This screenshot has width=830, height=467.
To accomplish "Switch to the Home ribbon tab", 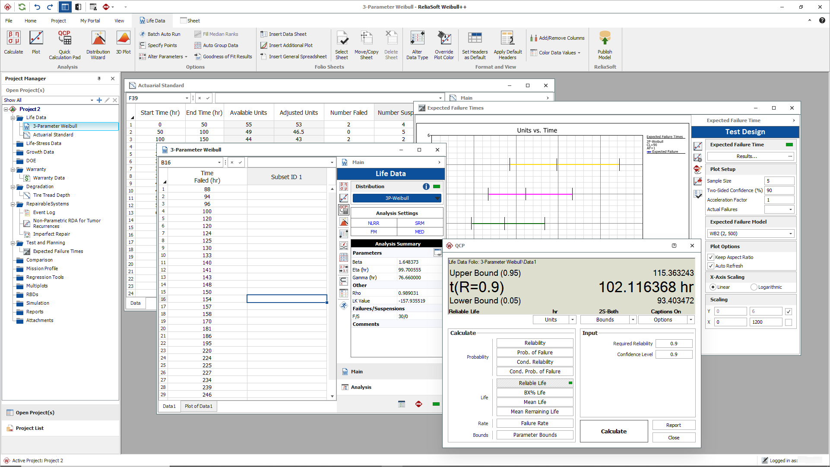I will tap(30, 20).
